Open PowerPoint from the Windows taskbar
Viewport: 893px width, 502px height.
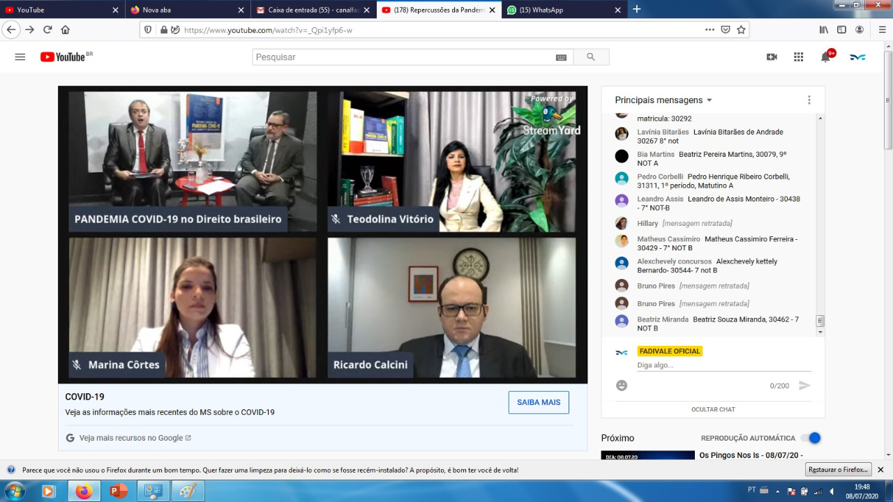click(x=119, y=492)
